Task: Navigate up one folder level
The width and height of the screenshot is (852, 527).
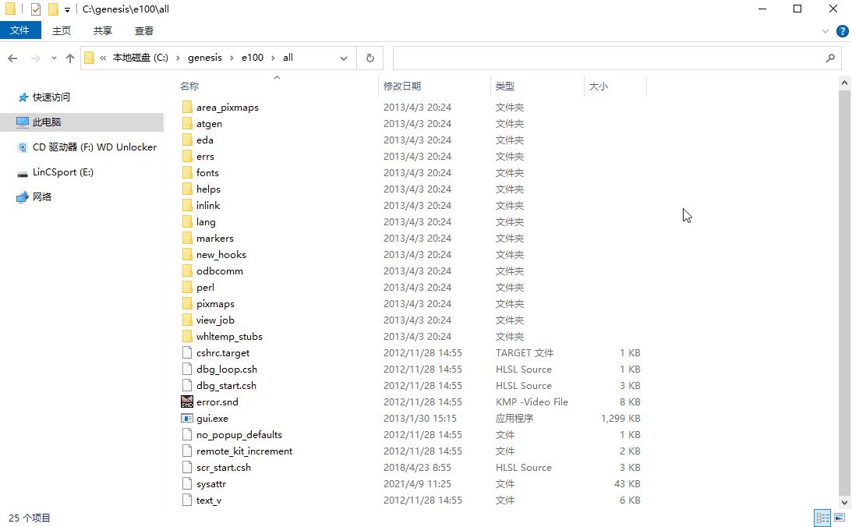Action: tap(69, 58)
